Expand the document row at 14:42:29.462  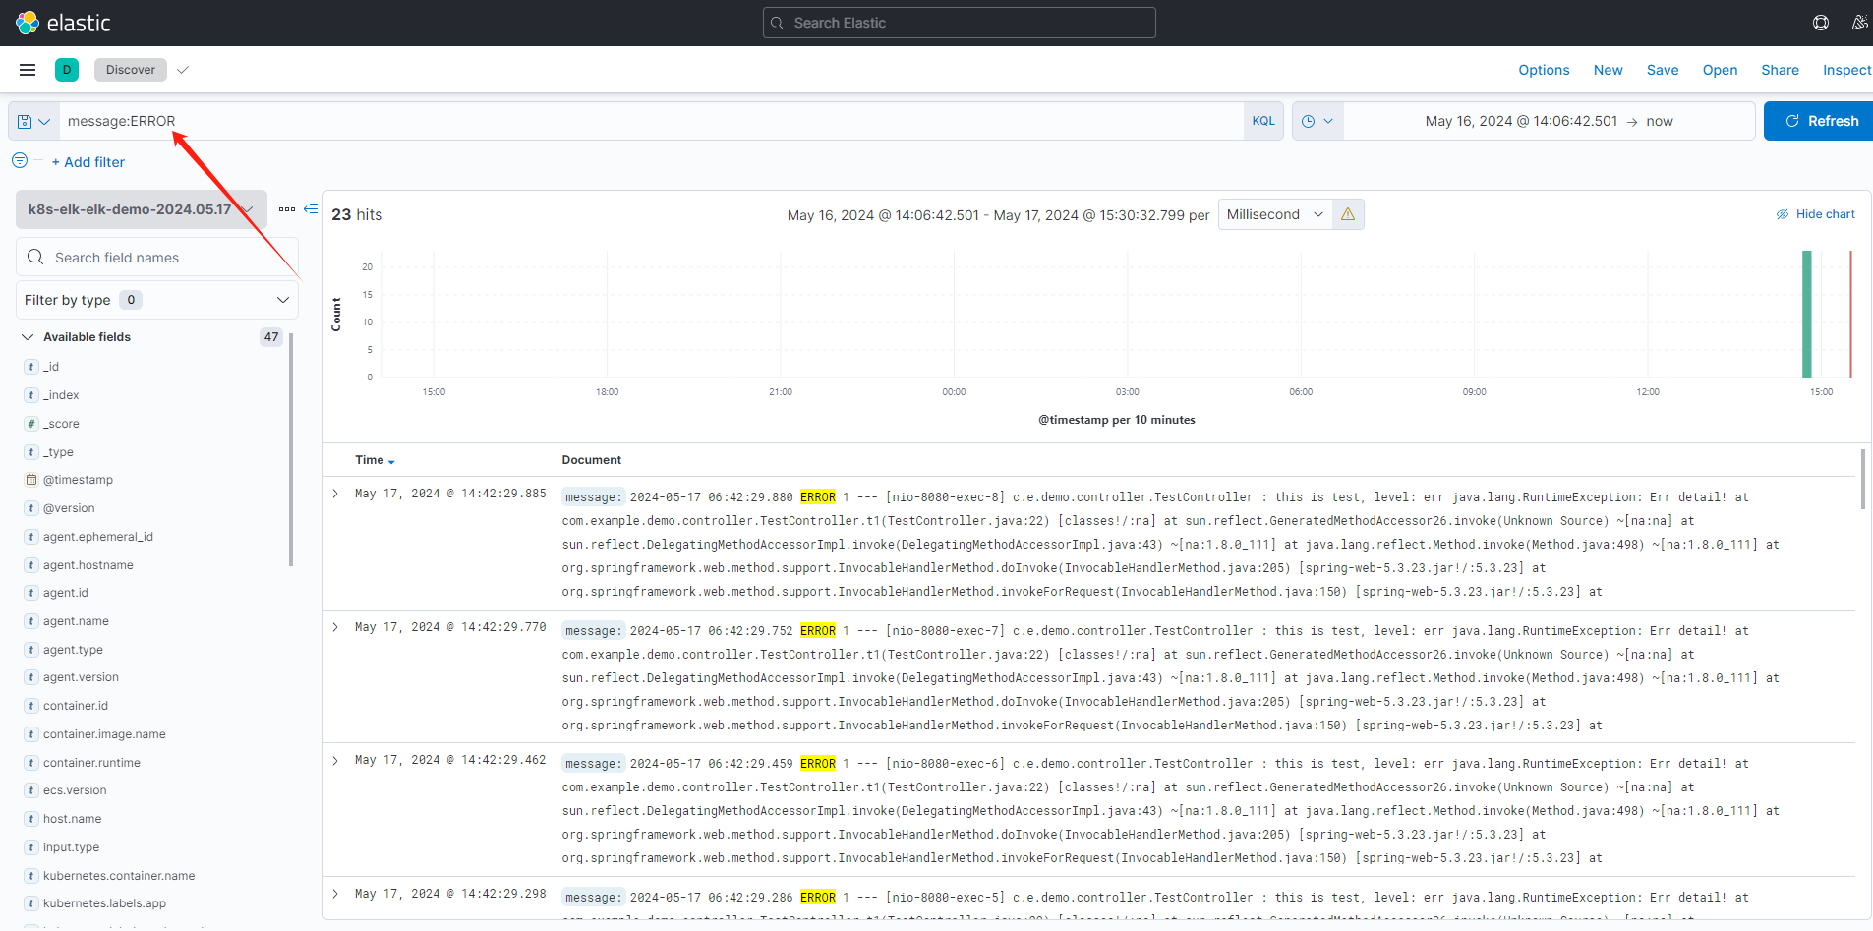335,760
